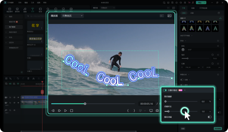Step forward one frame in the player
The height and width of the screenshot is (132, 228).
(x=59, y=111)
